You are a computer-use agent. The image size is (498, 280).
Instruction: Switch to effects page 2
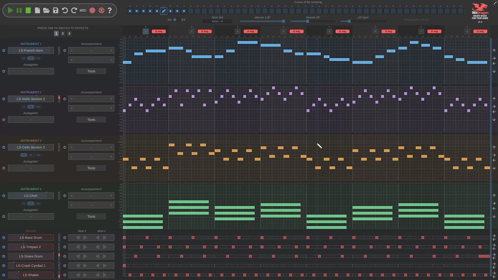(63, 34)
